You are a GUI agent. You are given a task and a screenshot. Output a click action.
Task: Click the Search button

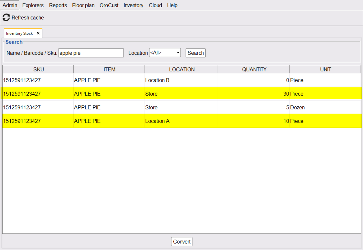[196, 53]
